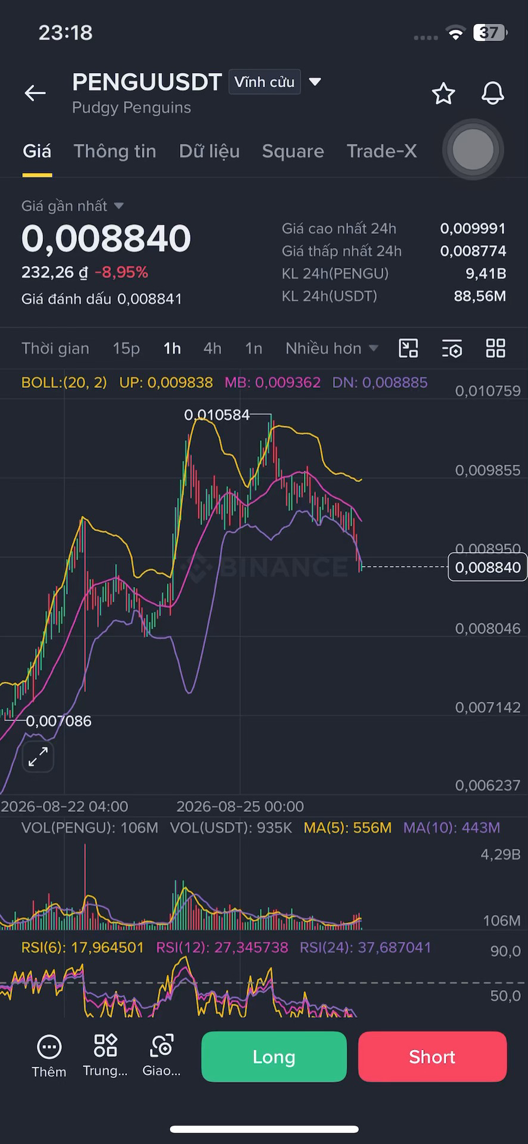The width and height of the screenshot is (528, 1144).
Task: Tap UP: 0,009838 band value
Action: 166,383
